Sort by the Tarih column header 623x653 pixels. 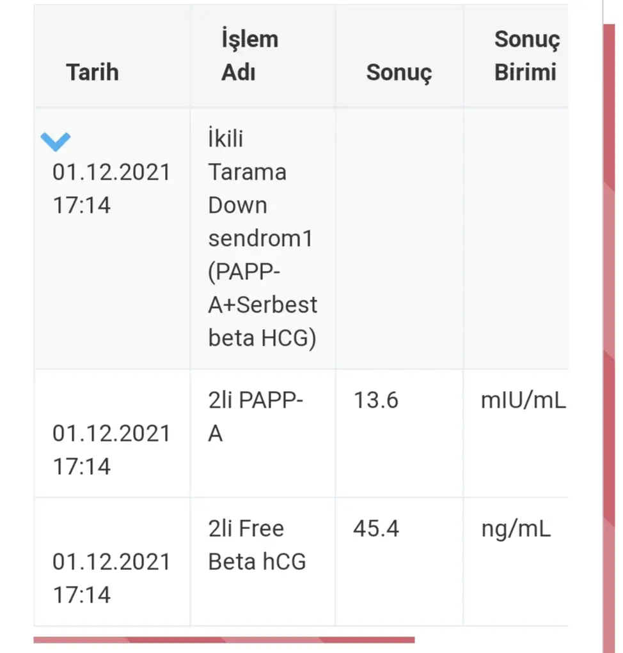click(x=92, y=72)
